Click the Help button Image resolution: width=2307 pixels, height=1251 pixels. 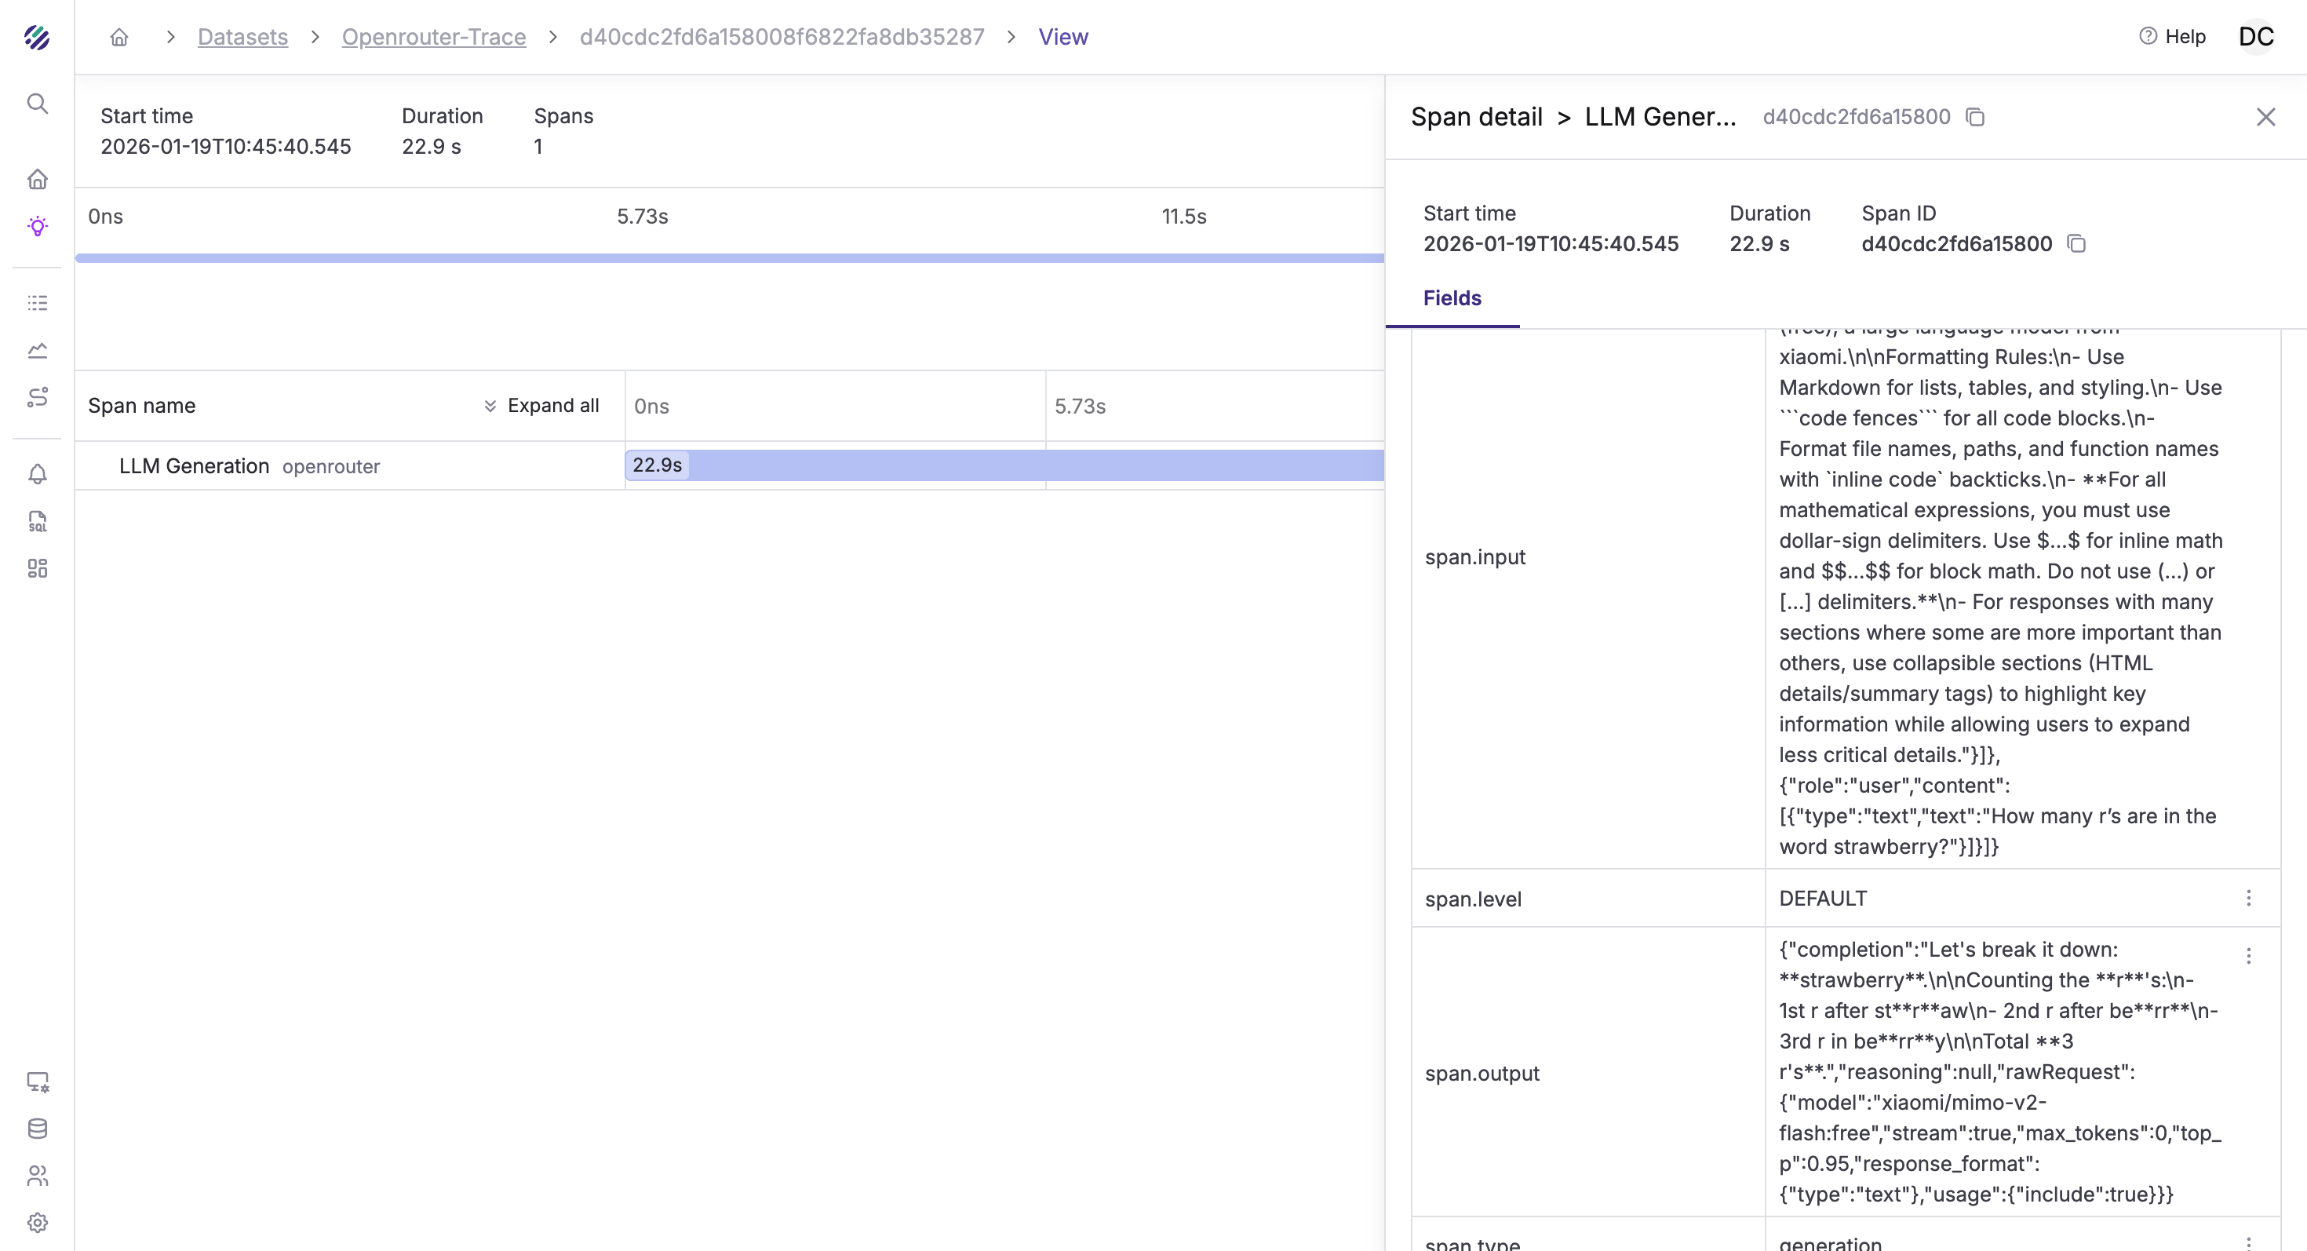pos(2172,37)
